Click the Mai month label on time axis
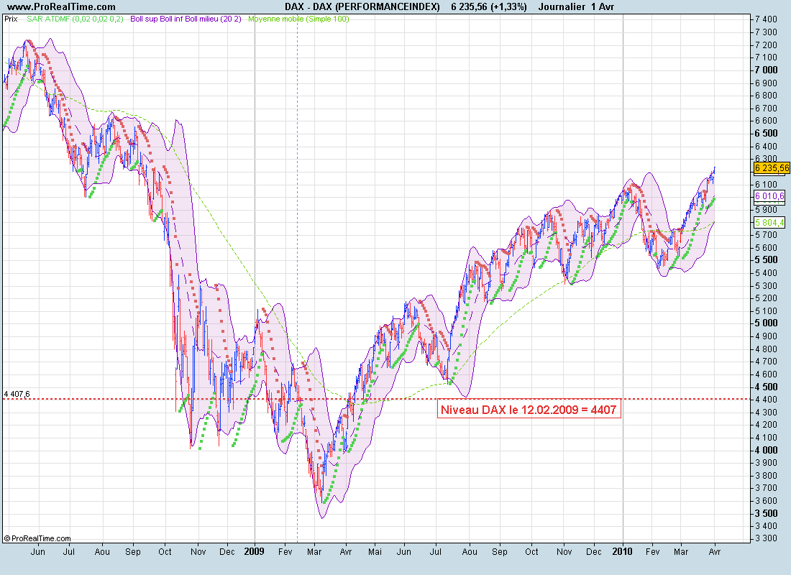Screen dimensions: 791x575 coord(375,552)
